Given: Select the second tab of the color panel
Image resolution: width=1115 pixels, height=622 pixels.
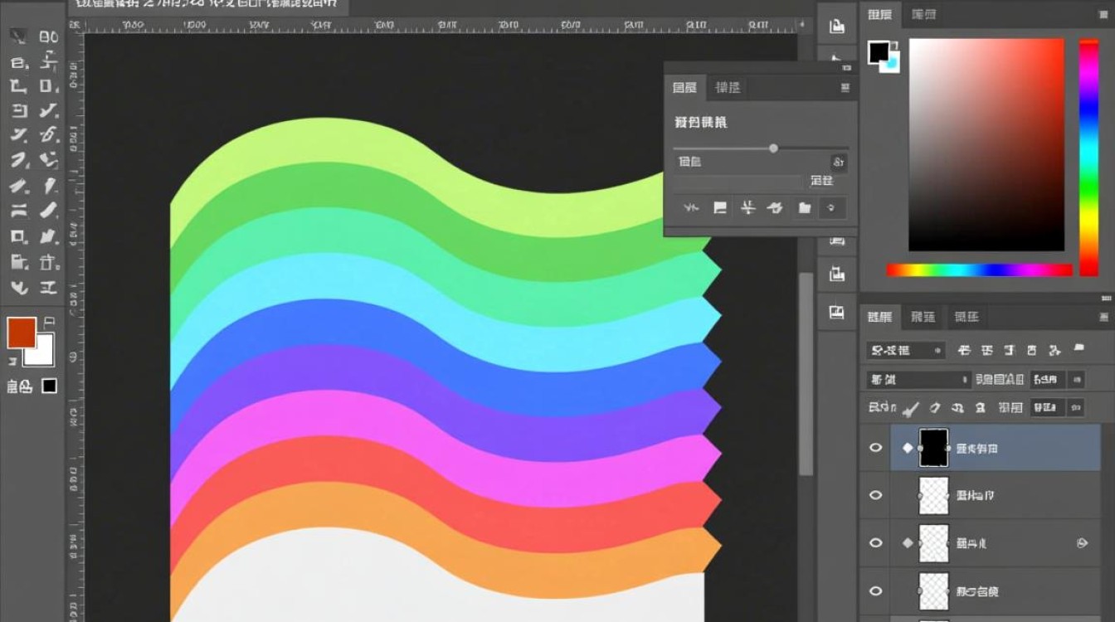Looking at the screenshot, I should [923, 15].
